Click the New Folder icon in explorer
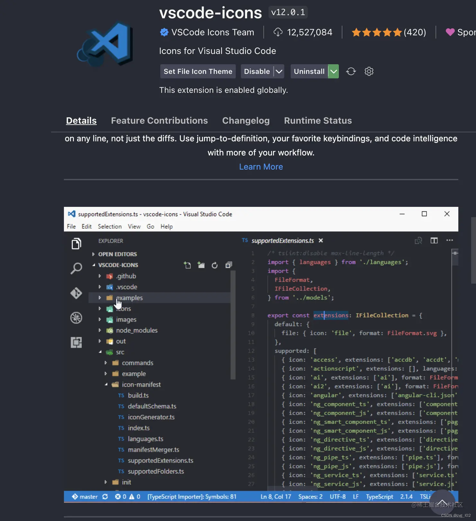The image size is (476, 521). 201,265
